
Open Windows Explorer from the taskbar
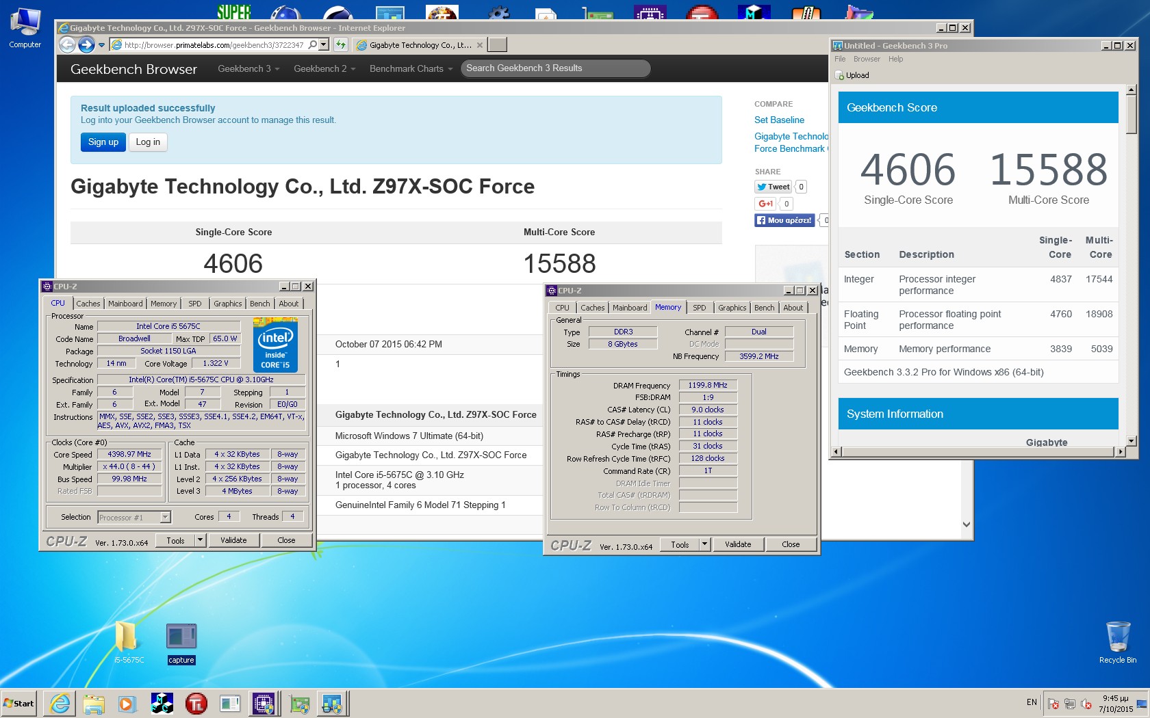pos(94,703)
